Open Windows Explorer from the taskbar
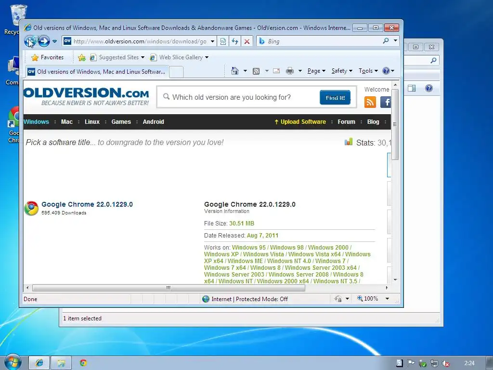Screen dimensions: 493x370 (61, 363)
